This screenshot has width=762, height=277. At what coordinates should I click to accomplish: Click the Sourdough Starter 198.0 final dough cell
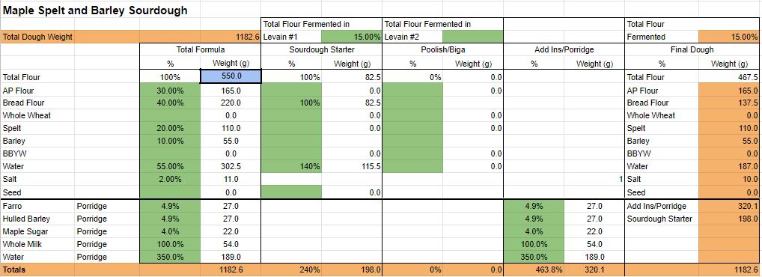click(728, 219)
